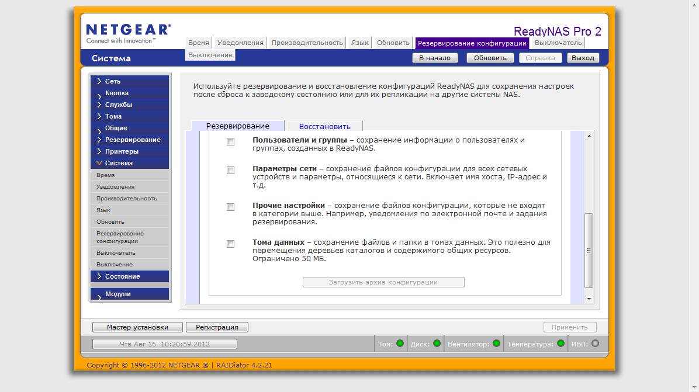Open the Производительность top tab

[x=307, y=43]
